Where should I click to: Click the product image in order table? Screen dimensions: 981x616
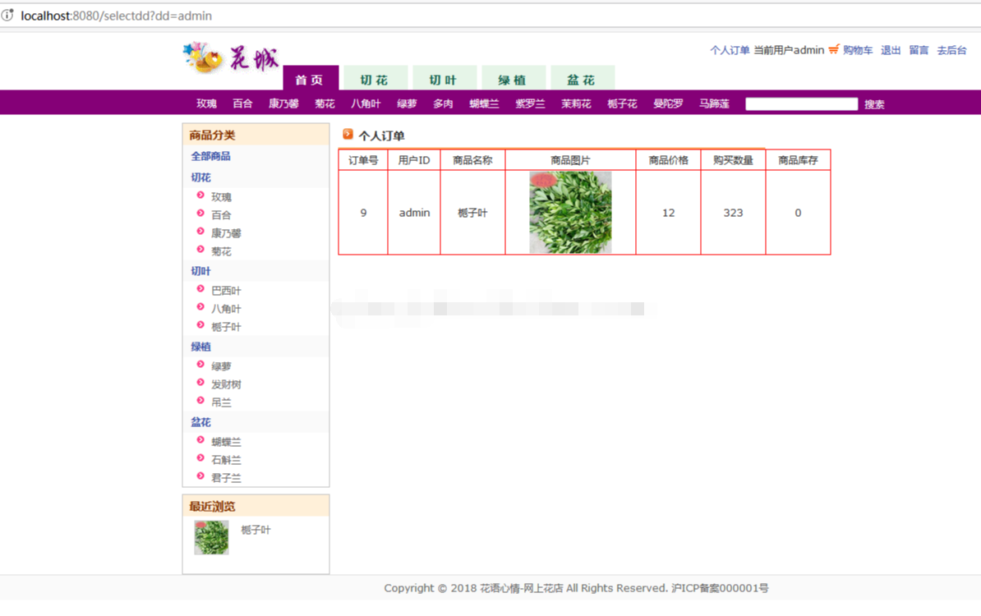coord(570,213)
